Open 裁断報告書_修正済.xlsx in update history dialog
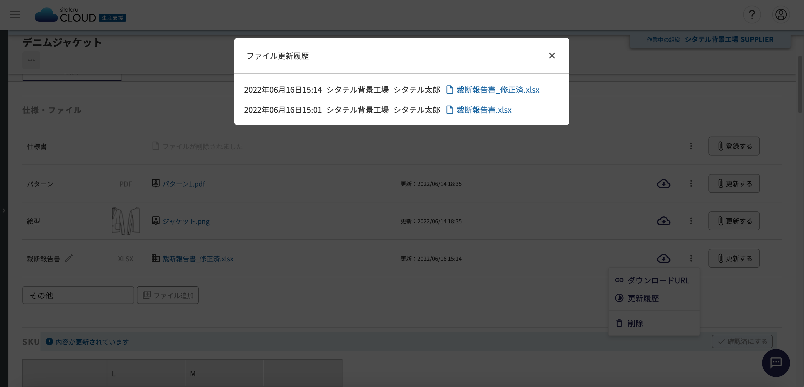804x387 pixels. pos(498,90)
